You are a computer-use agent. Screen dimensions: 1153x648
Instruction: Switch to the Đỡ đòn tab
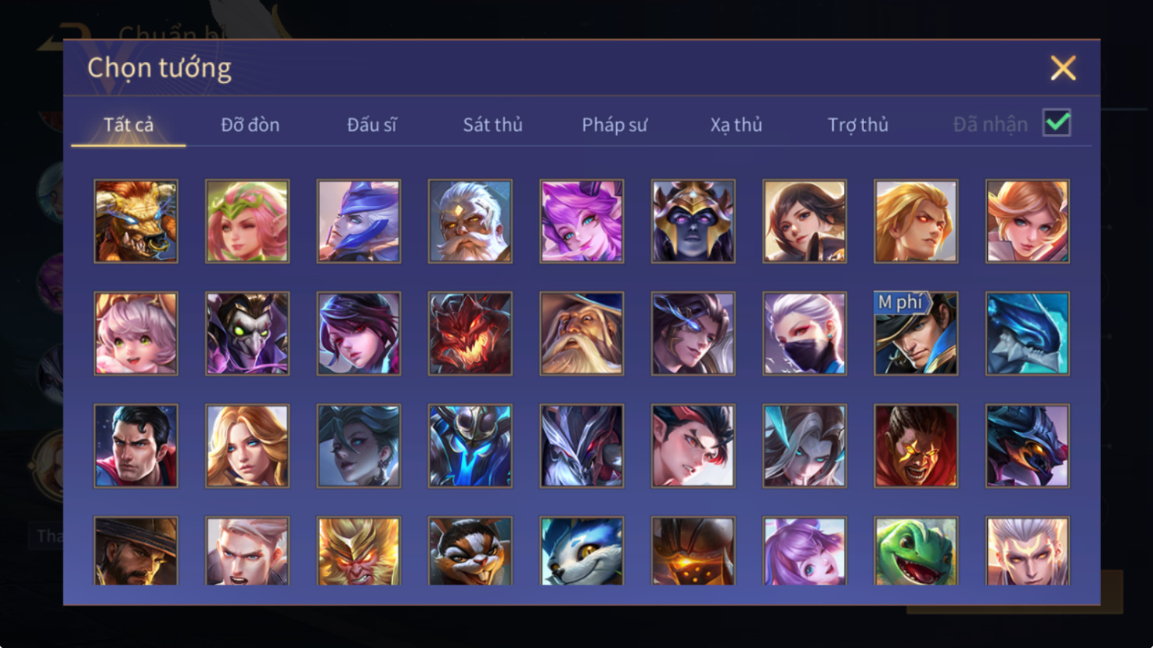coord(250,125)
